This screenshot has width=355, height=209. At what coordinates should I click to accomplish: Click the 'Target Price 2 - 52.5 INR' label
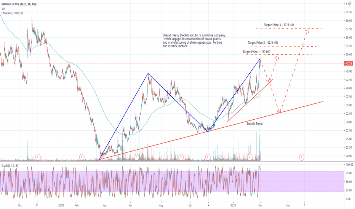262,43
